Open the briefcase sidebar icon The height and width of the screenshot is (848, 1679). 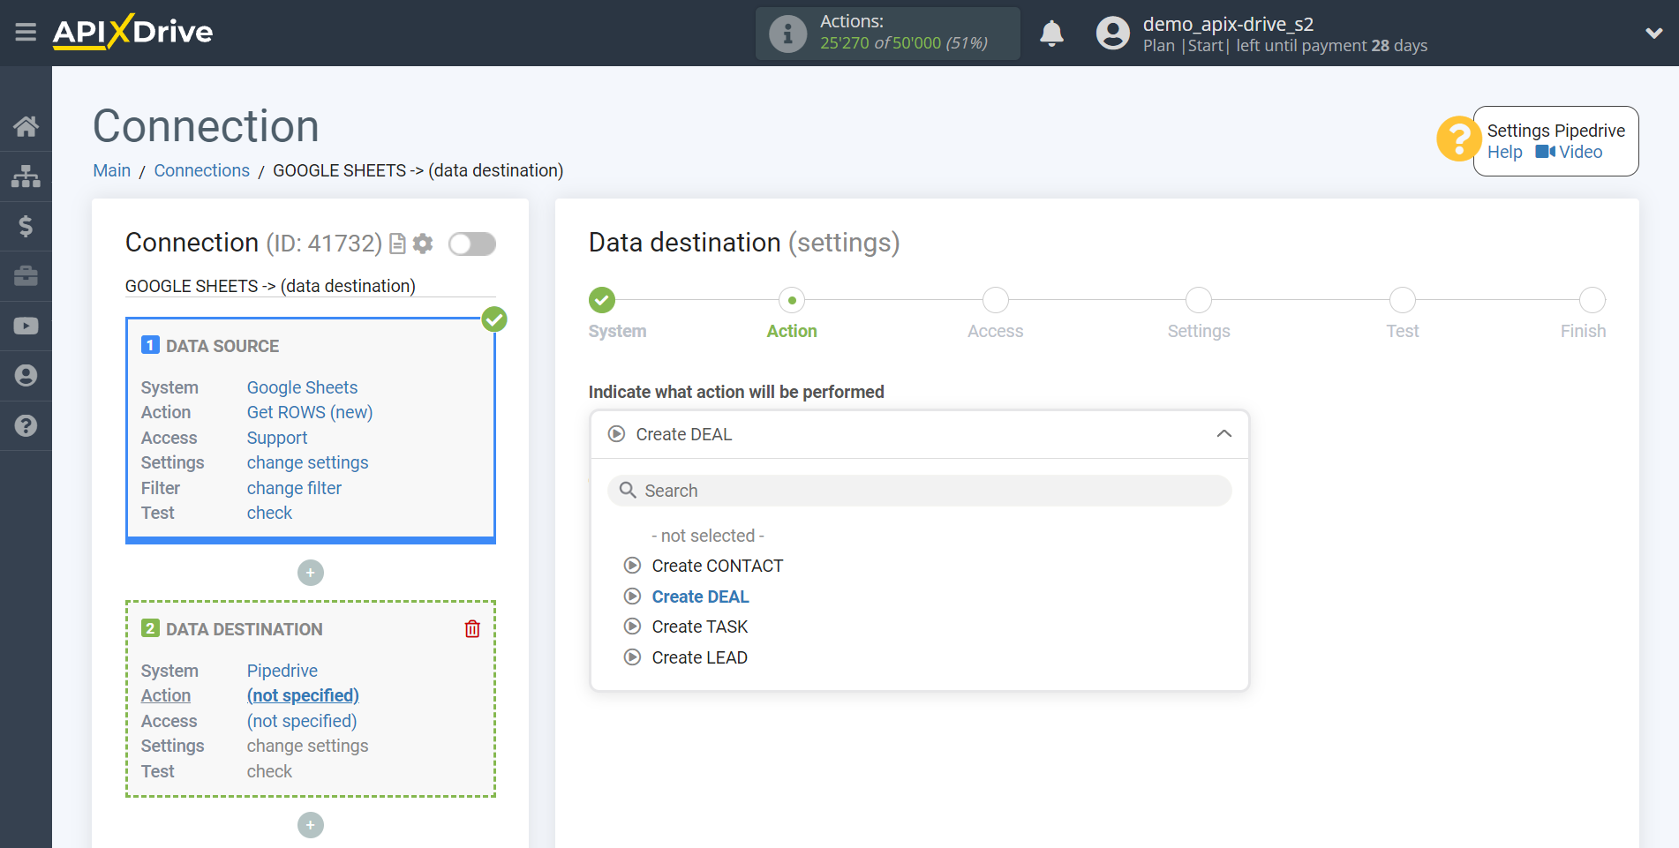tap(26, 276)
